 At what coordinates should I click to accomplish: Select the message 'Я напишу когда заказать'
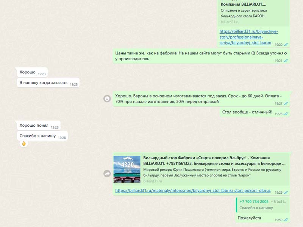48,82
